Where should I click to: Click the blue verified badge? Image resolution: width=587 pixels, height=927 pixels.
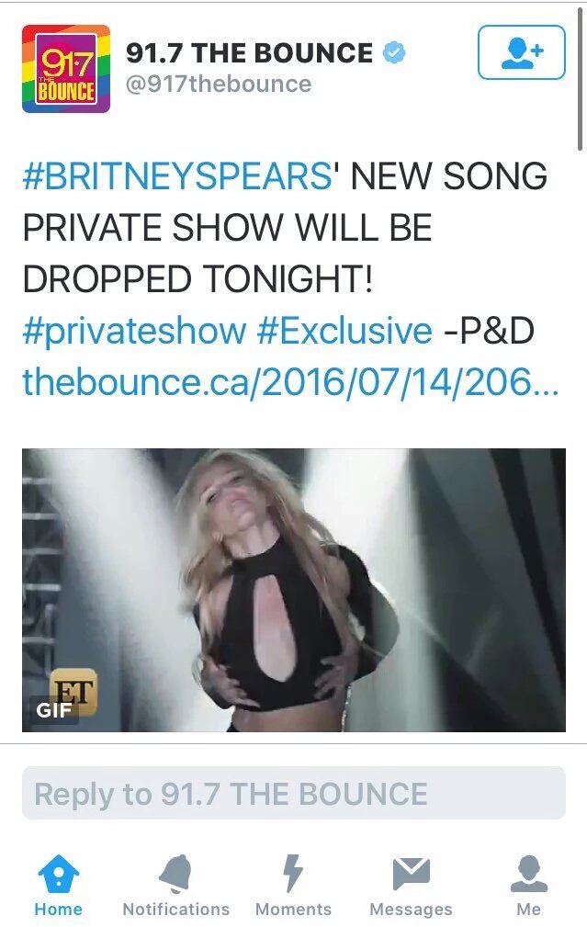click(x=394, y=52)
